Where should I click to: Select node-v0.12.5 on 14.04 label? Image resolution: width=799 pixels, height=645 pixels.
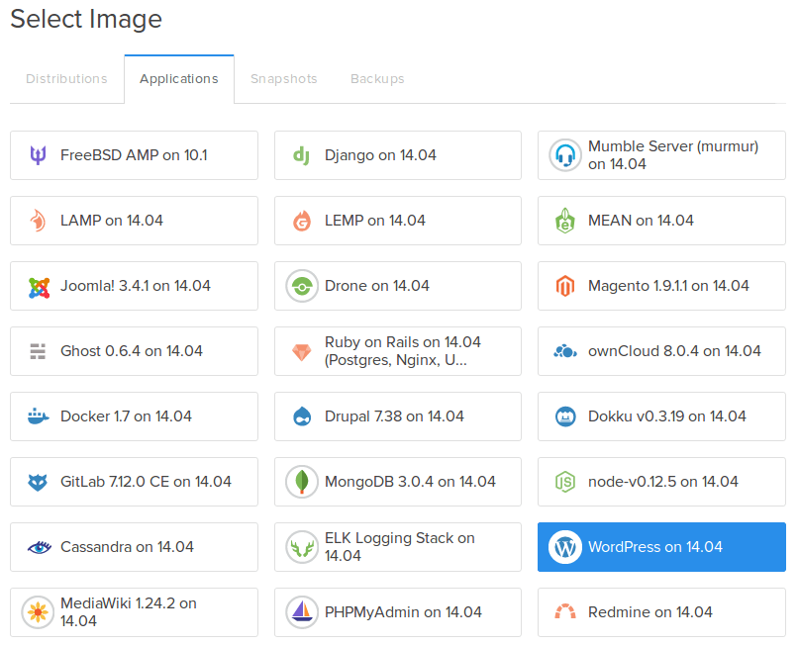[663, 482]
